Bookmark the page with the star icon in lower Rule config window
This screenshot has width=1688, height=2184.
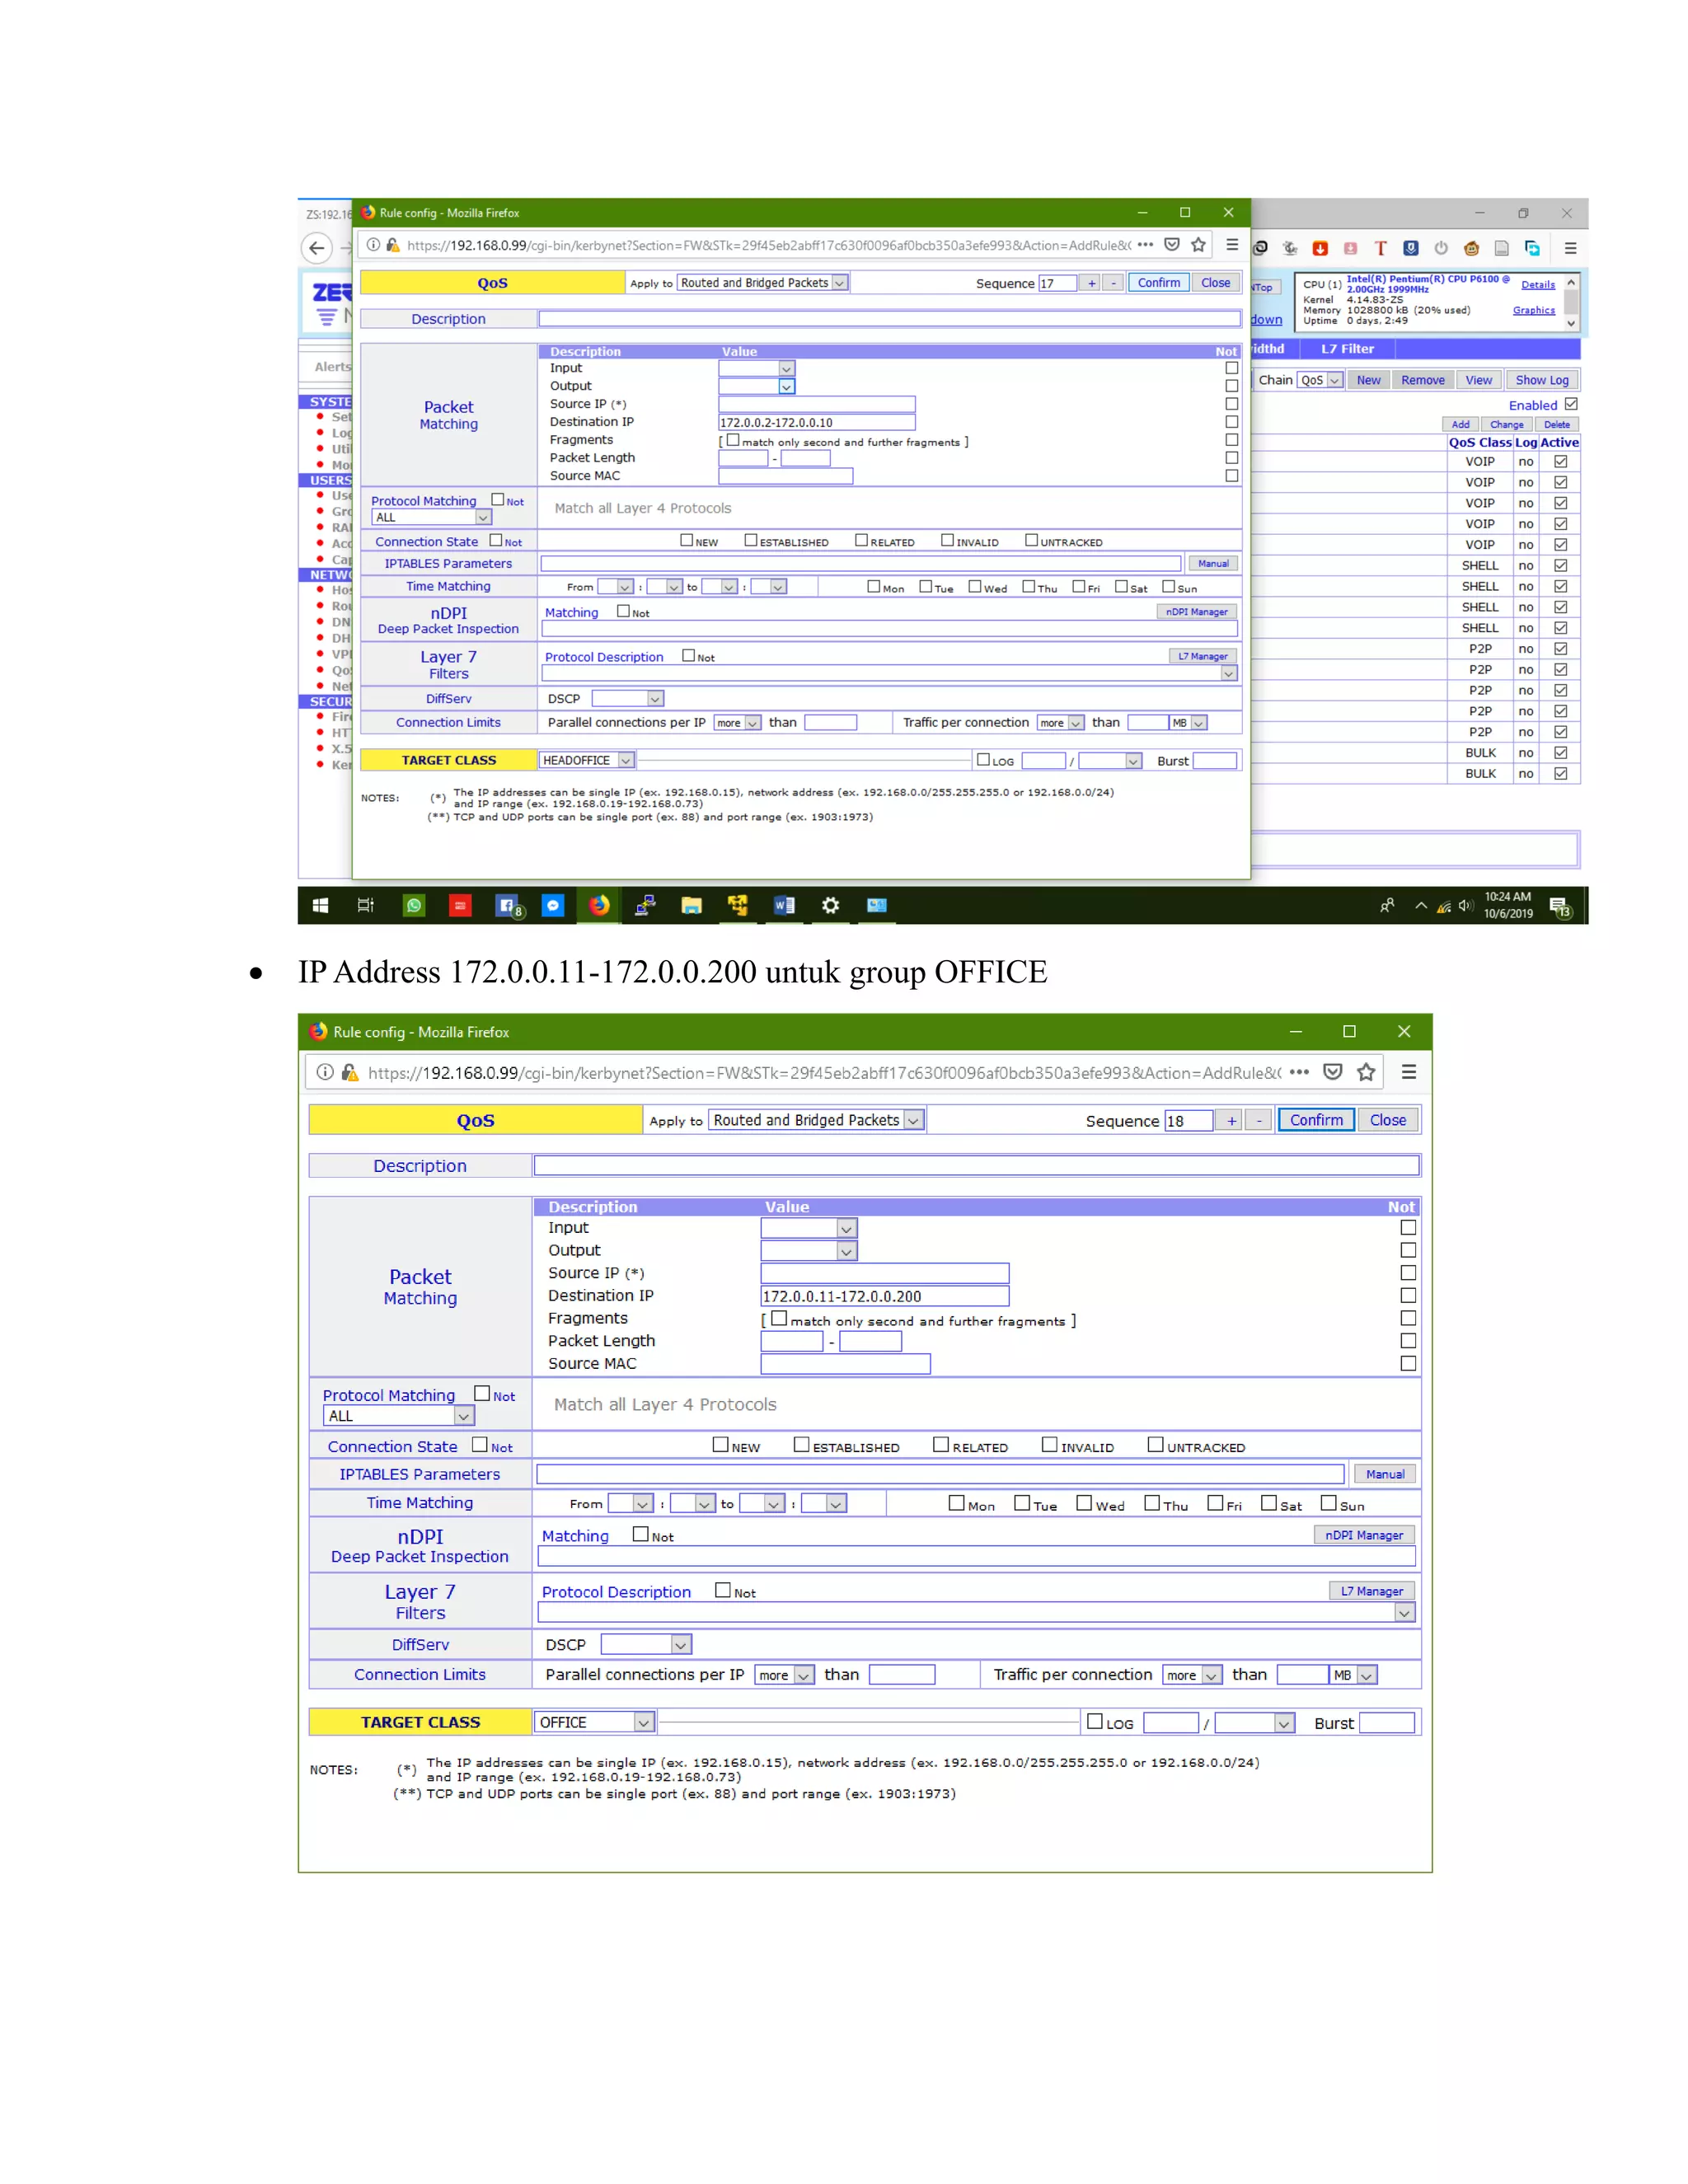[x=1366, y=1072]
